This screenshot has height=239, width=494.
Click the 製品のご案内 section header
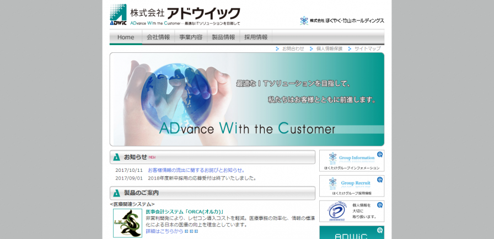[x=212, y=193]
